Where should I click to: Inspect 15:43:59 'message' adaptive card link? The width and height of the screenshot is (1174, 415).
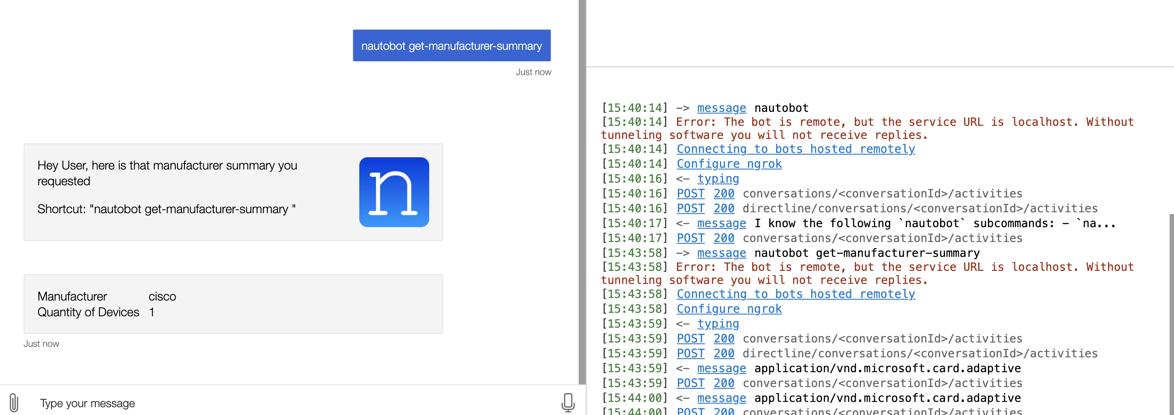(x=721, y=368)
